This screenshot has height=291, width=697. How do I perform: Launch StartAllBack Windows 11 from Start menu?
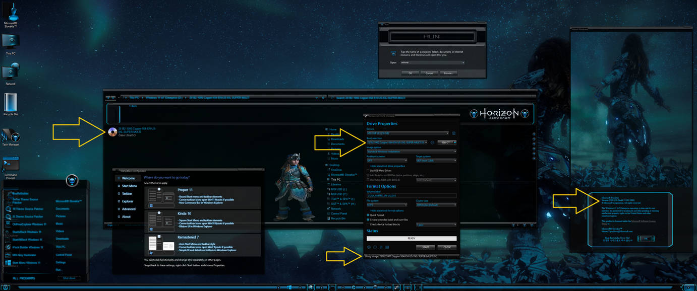coord(25,240)
